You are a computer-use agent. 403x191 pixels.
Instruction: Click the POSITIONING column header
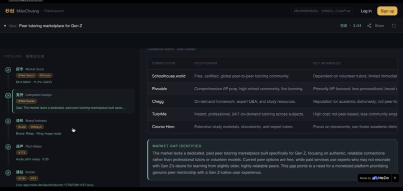205,63
